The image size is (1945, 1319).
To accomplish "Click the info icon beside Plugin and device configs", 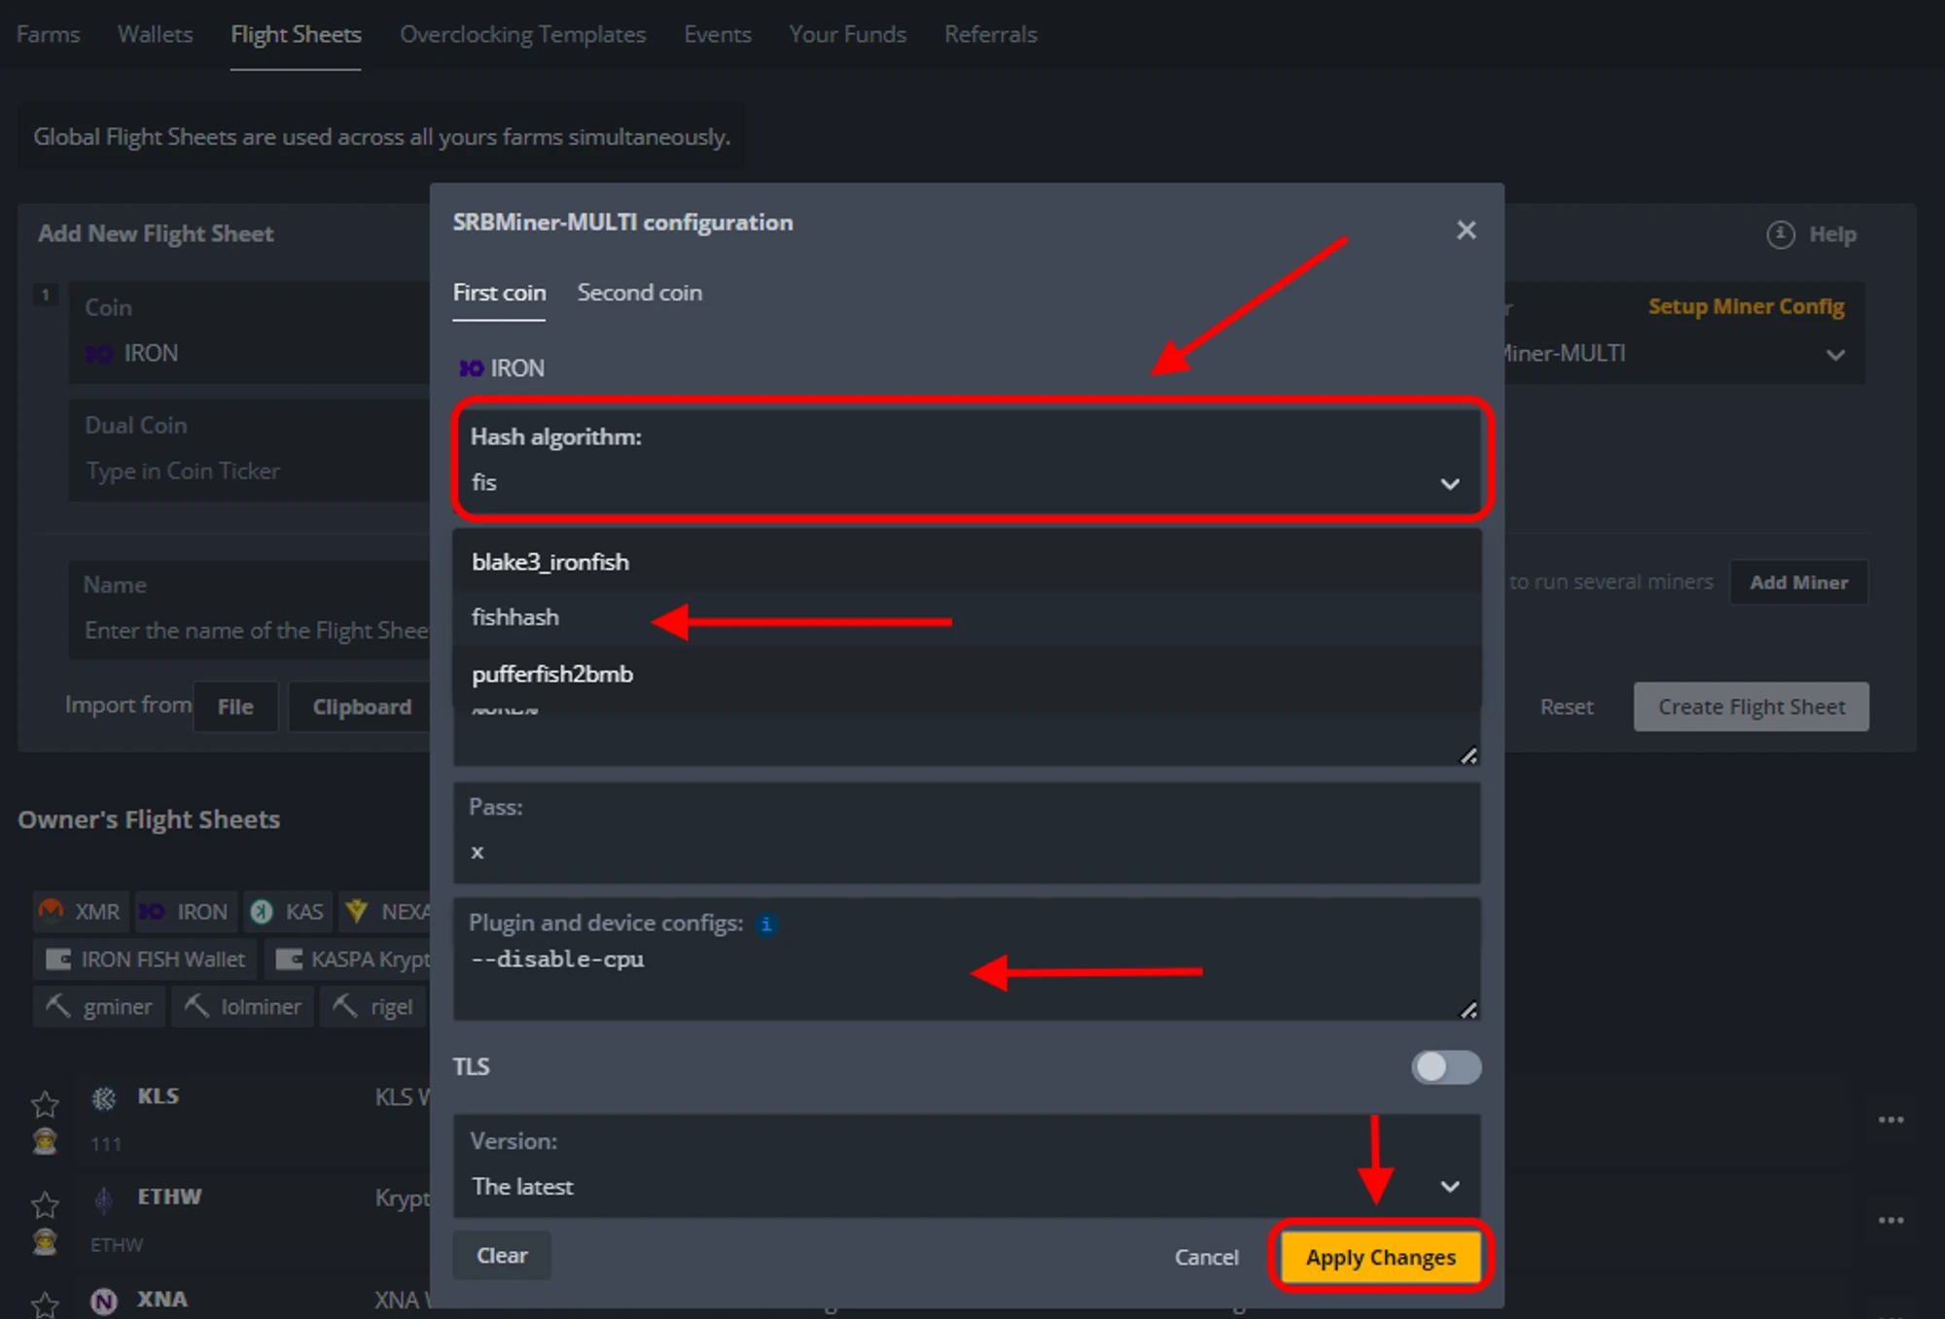I will (766, 923).
